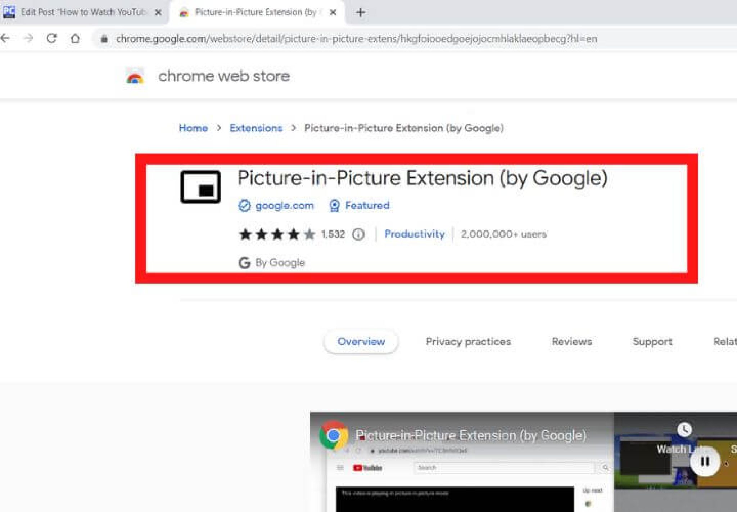This screenshot has height=512, width=737.
Task: Go to the browser Home page
Action: (75, 38)
